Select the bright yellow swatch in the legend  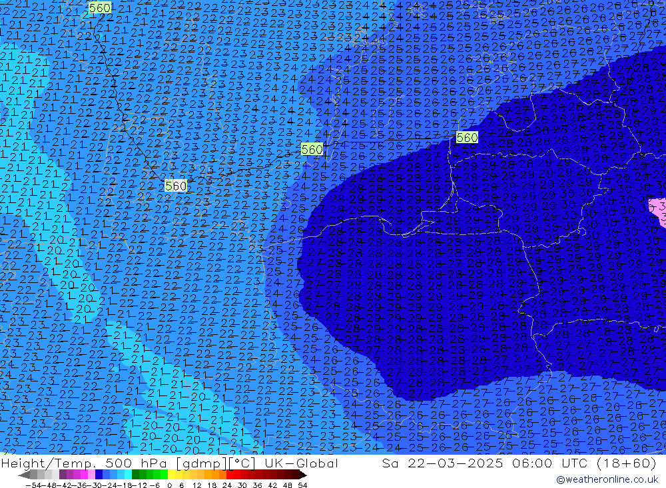[x=172, y=475]
